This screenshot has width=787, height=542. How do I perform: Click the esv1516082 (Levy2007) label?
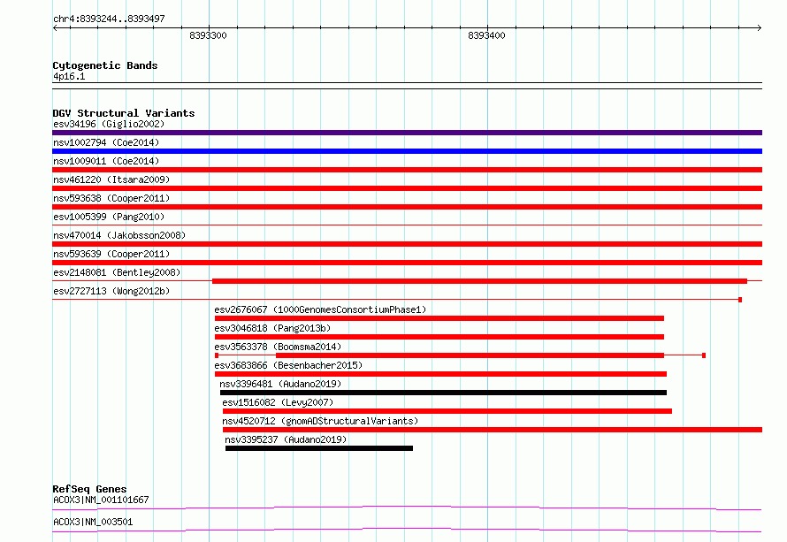(x=278, y=402)
